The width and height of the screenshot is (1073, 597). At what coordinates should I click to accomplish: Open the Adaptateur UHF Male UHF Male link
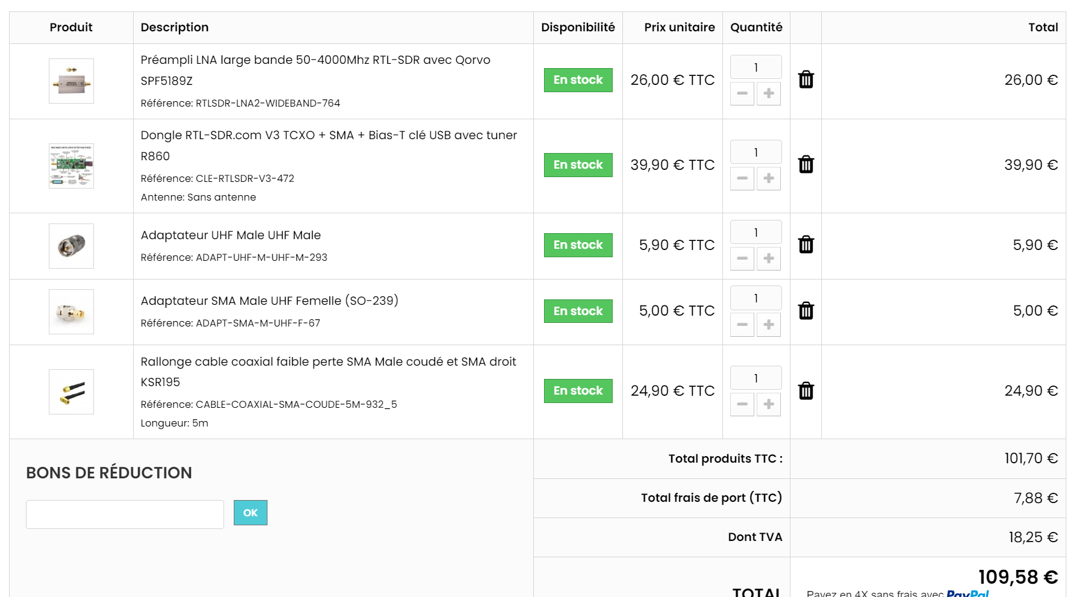click(231, 235)
